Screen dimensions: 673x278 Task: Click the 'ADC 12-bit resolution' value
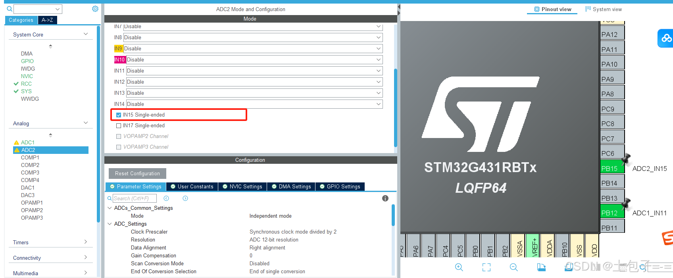274,240
